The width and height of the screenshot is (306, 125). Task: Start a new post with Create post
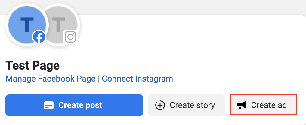click(x=74, y=105)
